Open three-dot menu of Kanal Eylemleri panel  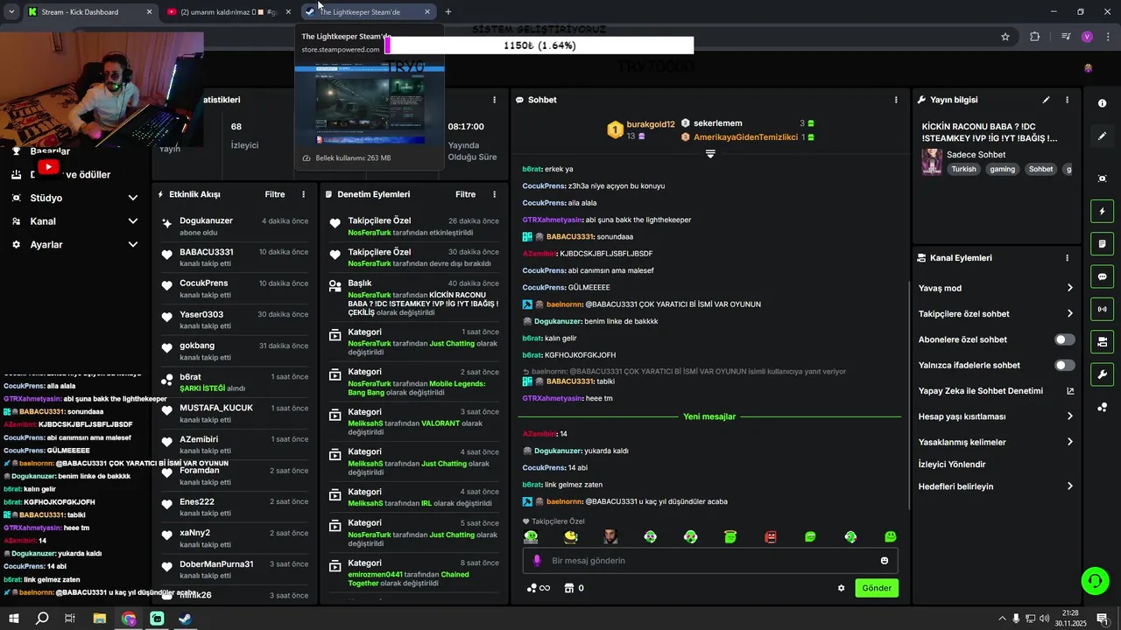pyautogui.click(x=1067, y=258)
